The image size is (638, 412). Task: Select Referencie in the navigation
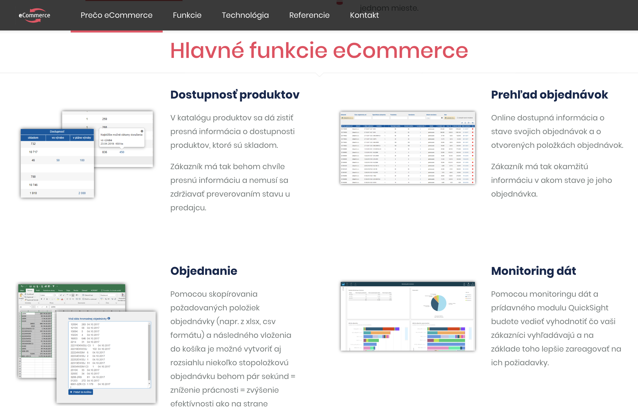(x=309, y=15)
